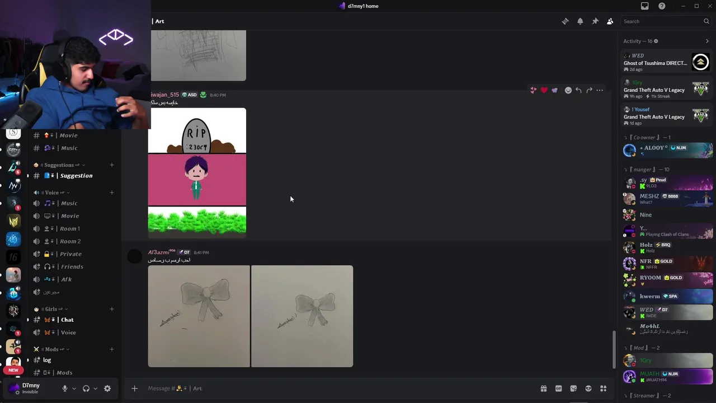
Task: Open WED's Ghost of Tsushima activity card
Action: tap(667, 62)
